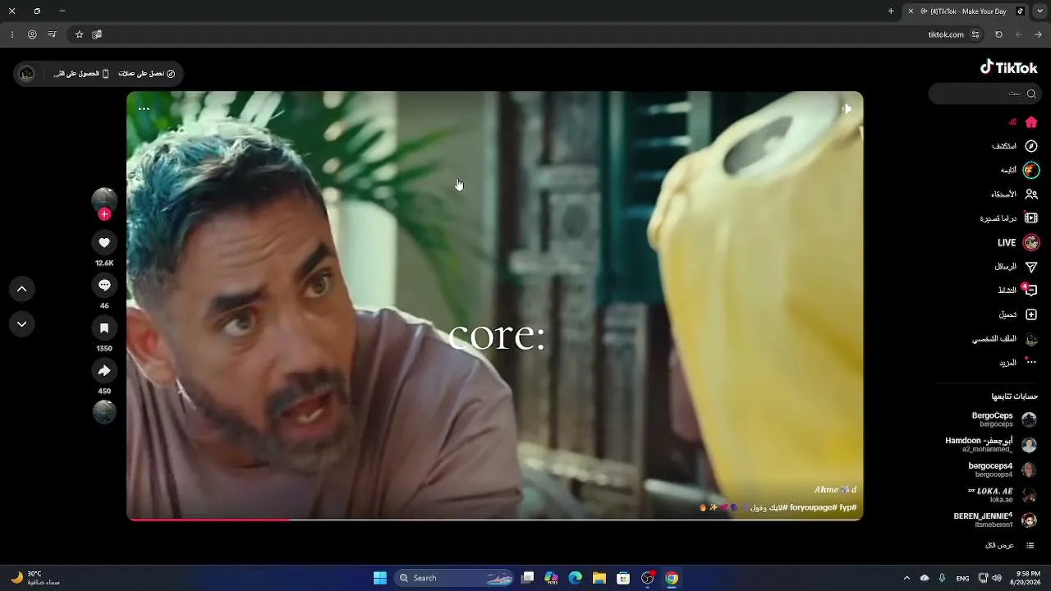Open Microsoft Store from taskbar
This screenshot has width=1051, height=591.
(x=623, y=578)
